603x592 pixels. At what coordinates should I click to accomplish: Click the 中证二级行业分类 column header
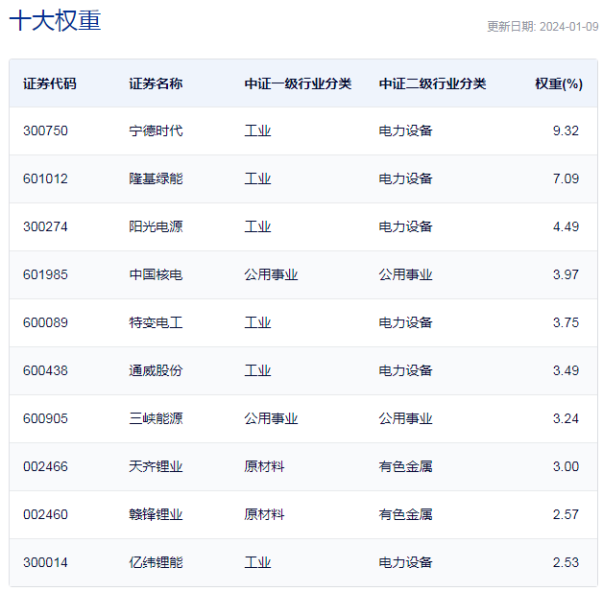(x=432, y=83)
